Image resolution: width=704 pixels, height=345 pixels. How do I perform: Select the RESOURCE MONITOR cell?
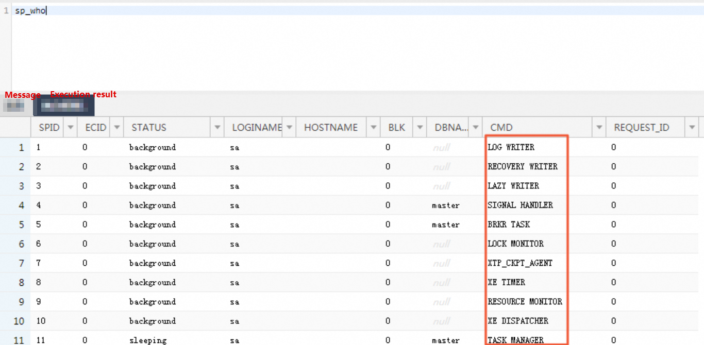544,302
